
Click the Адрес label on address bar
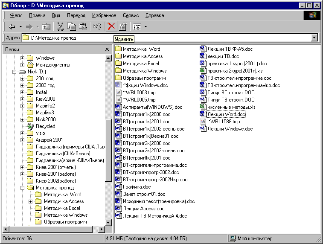pyautogui.click(x=13, y=38)
